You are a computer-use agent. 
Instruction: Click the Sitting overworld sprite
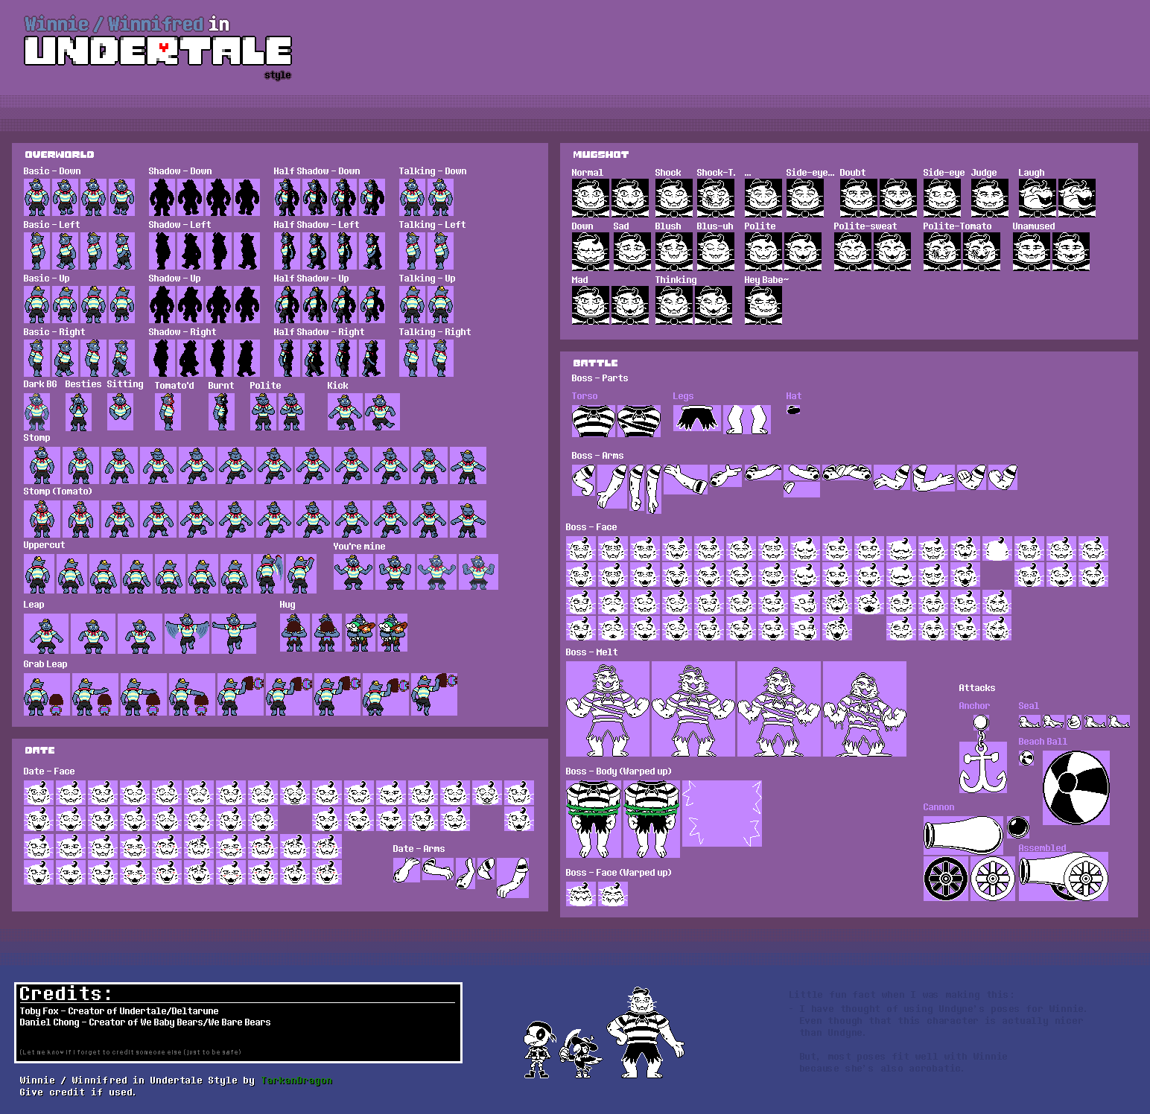(x=120, y=412)
